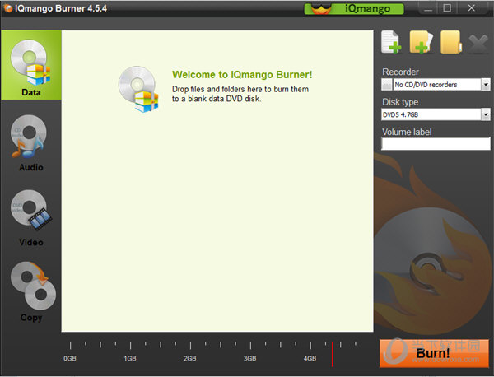Open the Video disc mode
The image size is (494, 377).
point(31,218)
